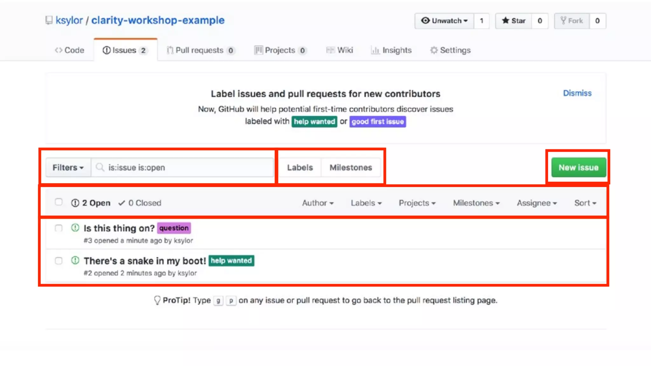Check the select-all issues checkbox
Viewport: 651px width, 366px height.
coord(58,202)
